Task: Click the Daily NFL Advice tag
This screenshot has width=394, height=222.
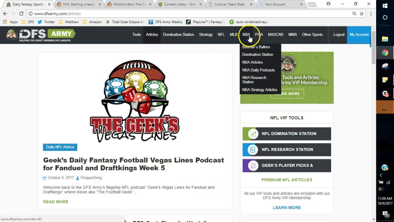Action: (x=60, y=147)
